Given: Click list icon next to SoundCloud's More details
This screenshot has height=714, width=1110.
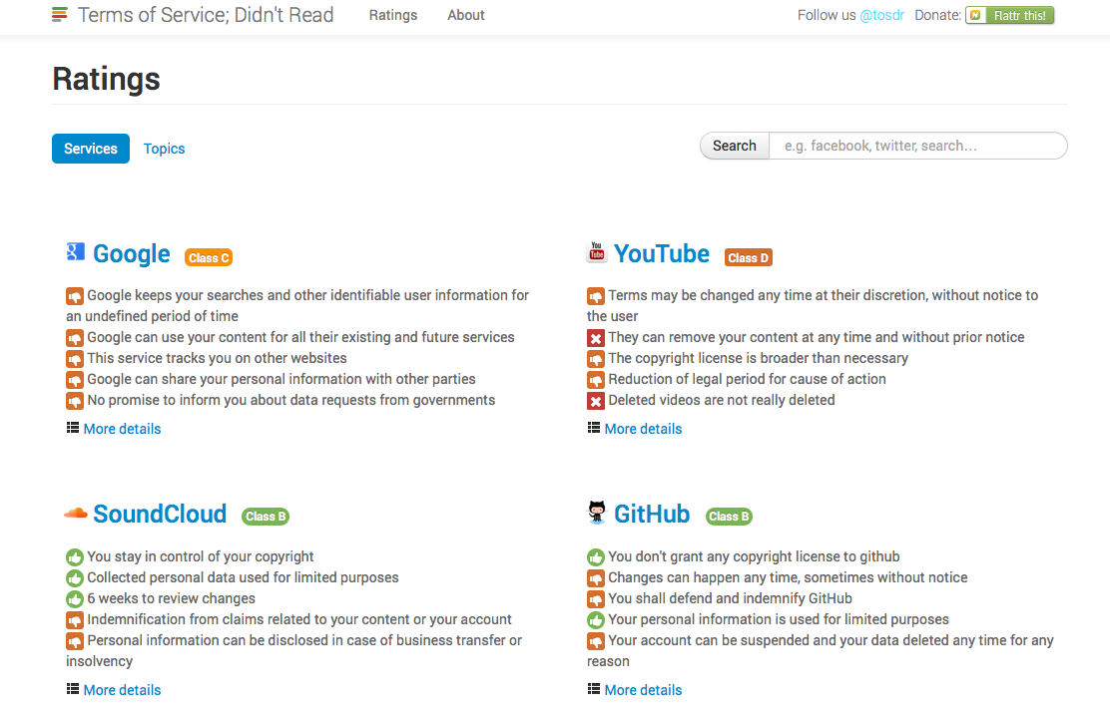Looking at the screenshot, I should tap(72, 688).
